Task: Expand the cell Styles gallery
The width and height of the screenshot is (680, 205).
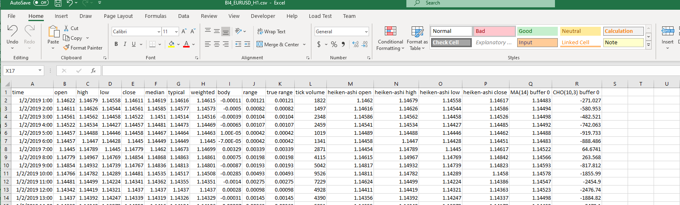Action: tap(648, 45)
